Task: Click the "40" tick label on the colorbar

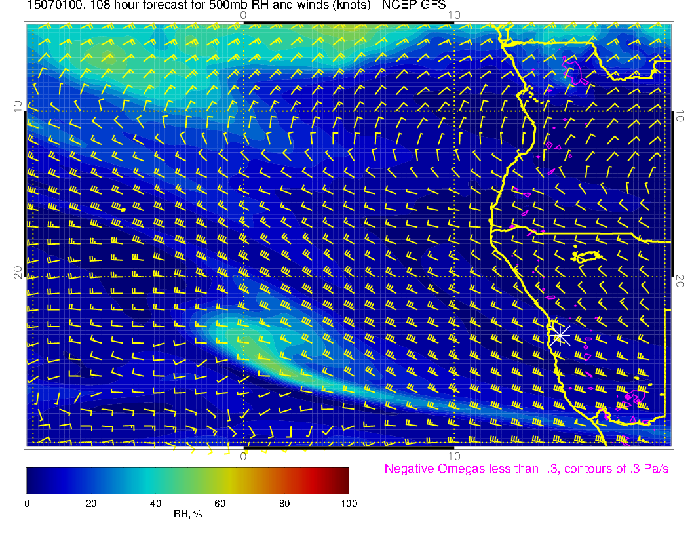Action: [155, 503]
